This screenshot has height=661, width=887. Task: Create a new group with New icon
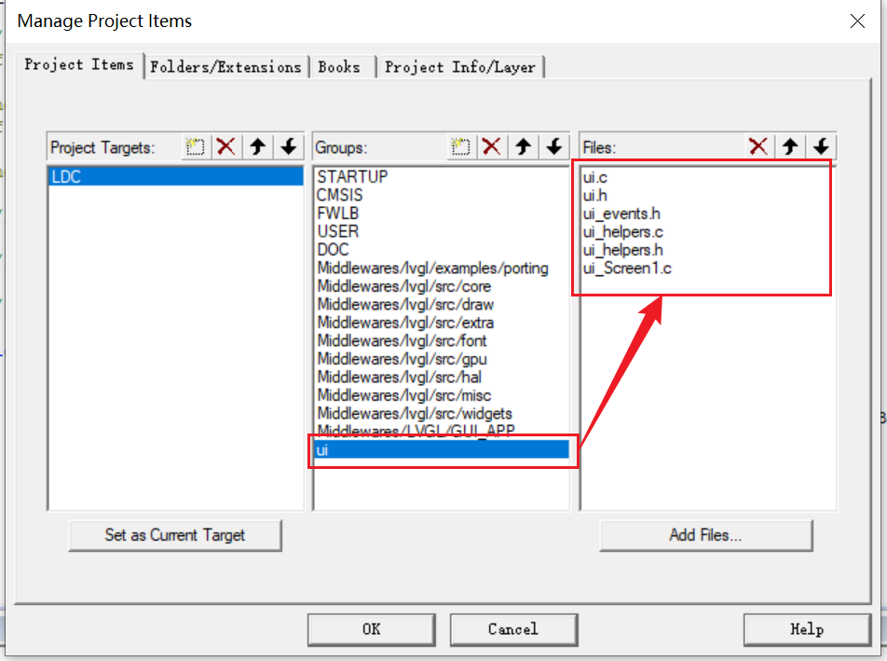click(460, 146)
